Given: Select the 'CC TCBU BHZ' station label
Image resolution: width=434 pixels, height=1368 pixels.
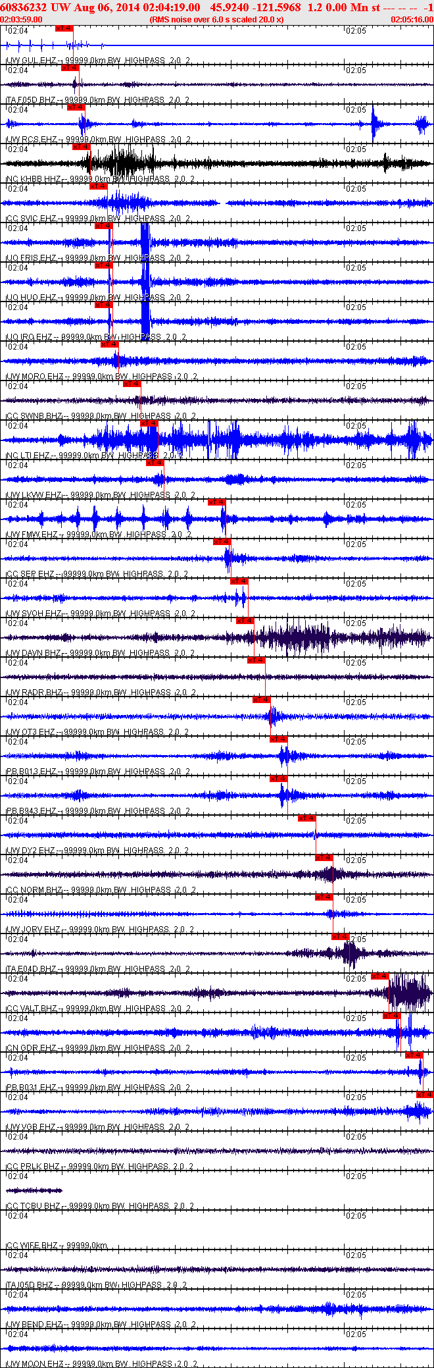Looking at the screenshot, I should coord(33,1206).
